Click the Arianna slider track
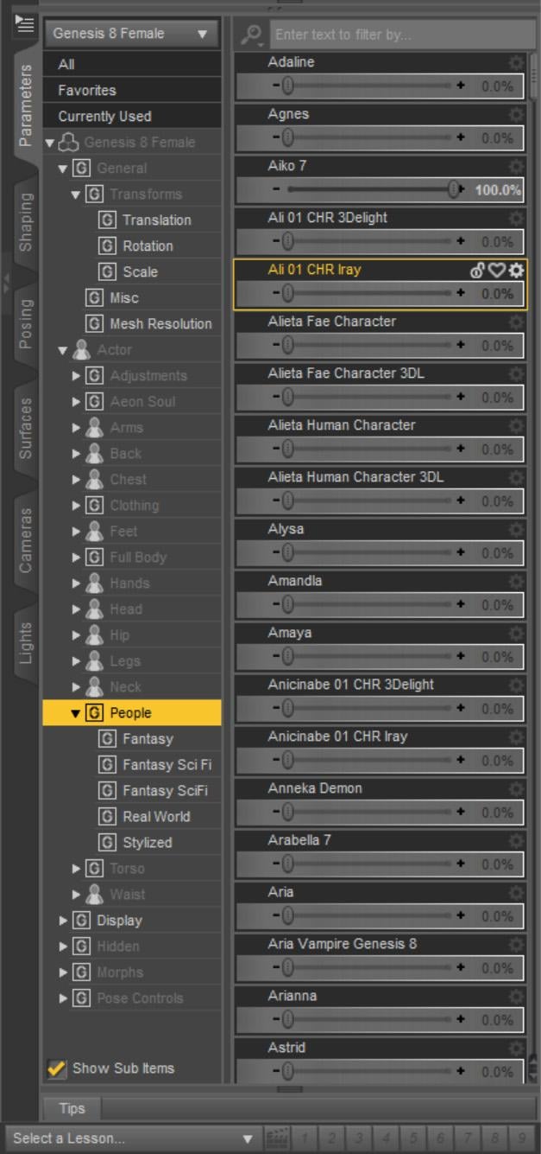Image resolution: width=541 pixels, height=1154 pixels. (368, 1019)
